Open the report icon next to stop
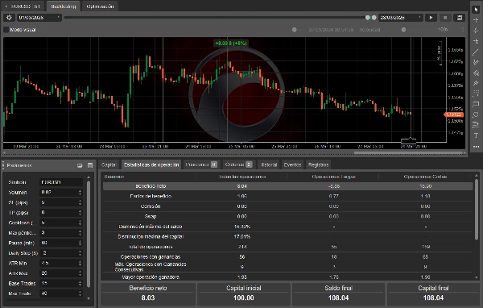 click(460, 18)
